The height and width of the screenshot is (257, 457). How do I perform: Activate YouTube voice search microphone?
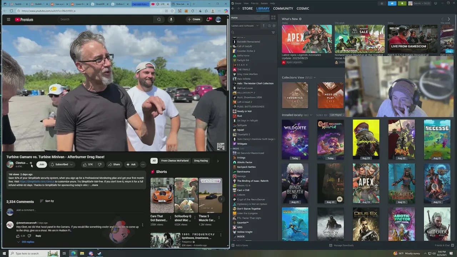coord(171,19)
